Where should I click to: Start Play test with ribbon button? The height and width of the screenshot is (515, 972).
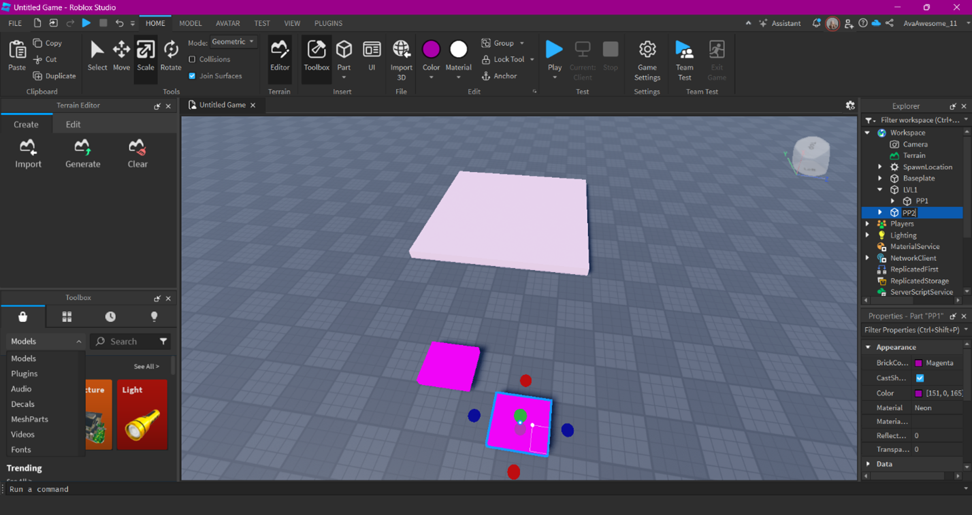pos(555,50)
